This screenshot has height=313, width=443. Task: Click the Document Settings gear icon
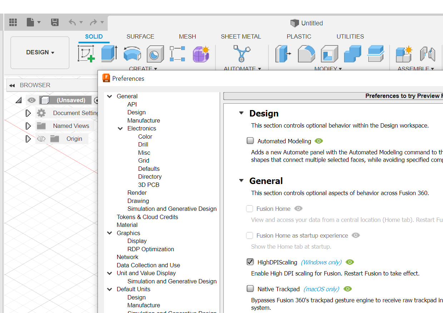[x=41, y=113]
